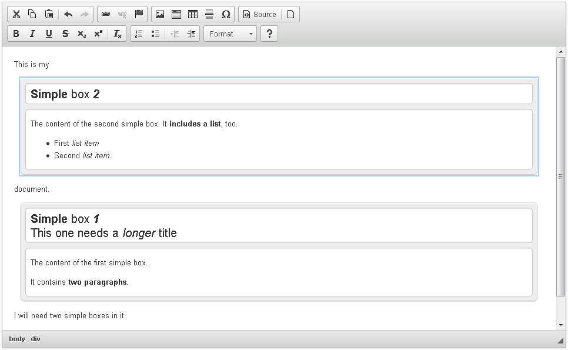The width and height of the screenshot is (568, 350).
Task: Undo the last action
Action: click(68, 14)
